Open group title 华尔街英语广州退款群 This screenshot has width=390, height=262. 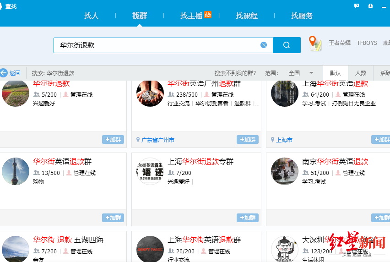click(204, 84)
